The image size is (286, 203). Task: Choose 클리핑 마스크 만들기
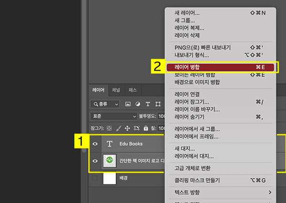click(x=220, y=181)
